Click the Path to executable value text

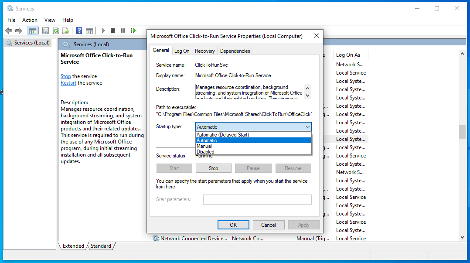tap(234, 114)
